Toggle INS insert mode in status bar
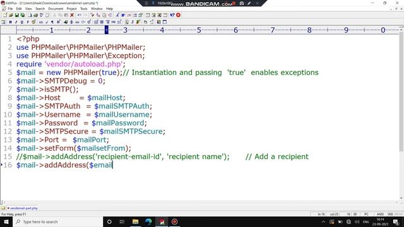This screenshot has width=404, height=227. pyautogui.click(x=391, y=214)
